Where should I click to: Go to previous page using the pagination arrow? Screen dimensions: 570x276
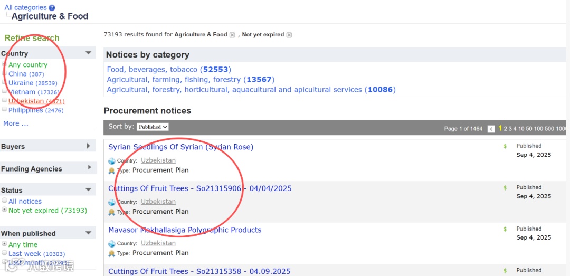point(491,129)
